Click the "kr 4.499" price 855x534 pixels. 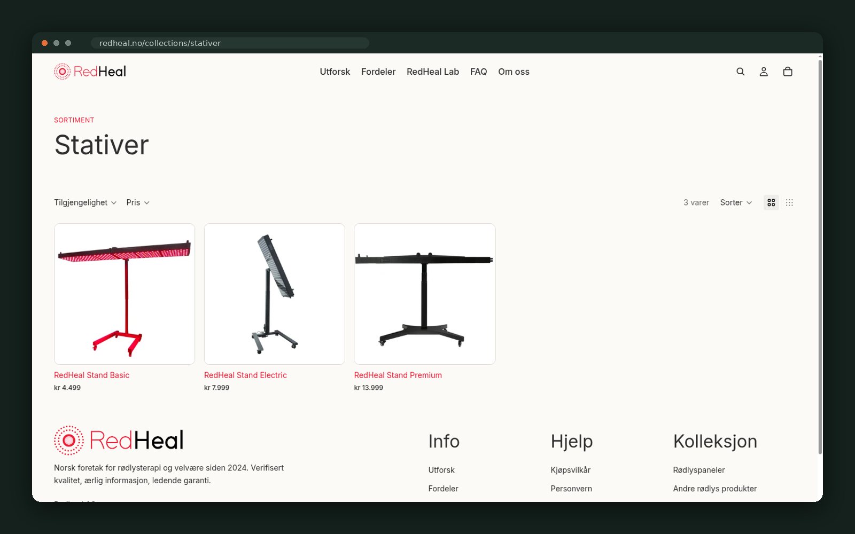pyautogui.click(x=67, y=388)
